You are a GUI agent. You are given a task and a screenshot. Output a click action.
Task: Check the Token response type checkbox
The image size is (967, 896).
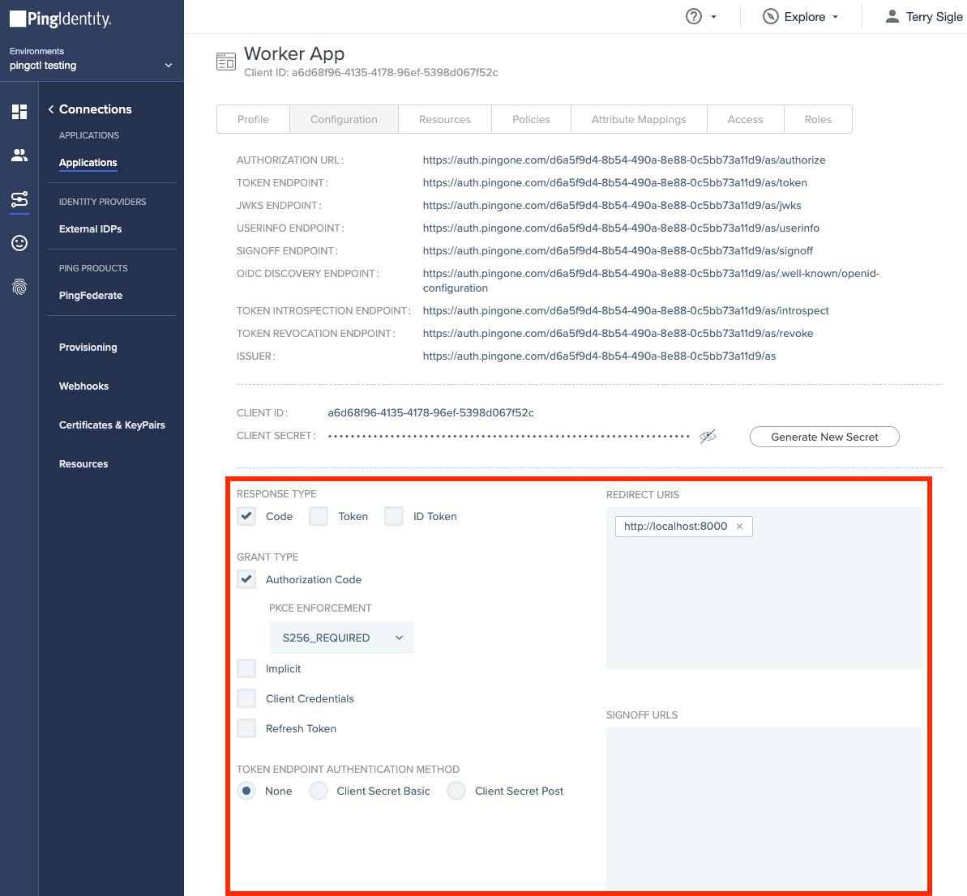point(319,516)
